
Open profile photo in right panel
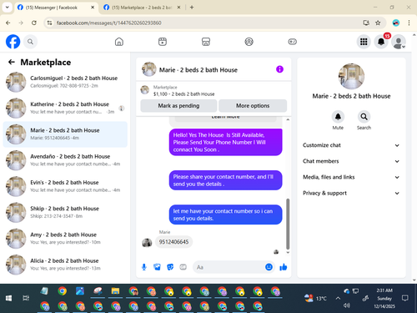click(x=351, y=76)
